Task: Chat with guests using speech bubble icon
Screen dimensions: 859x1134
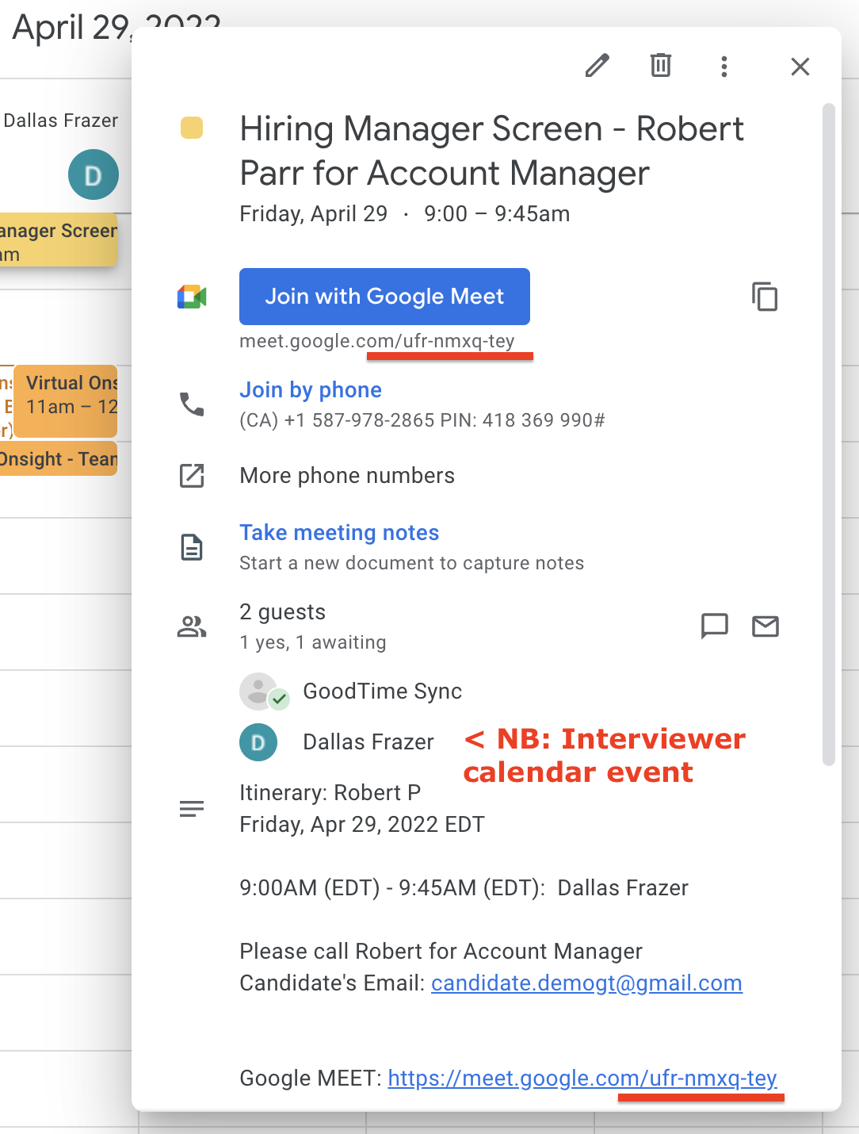Action: point(715,626)
